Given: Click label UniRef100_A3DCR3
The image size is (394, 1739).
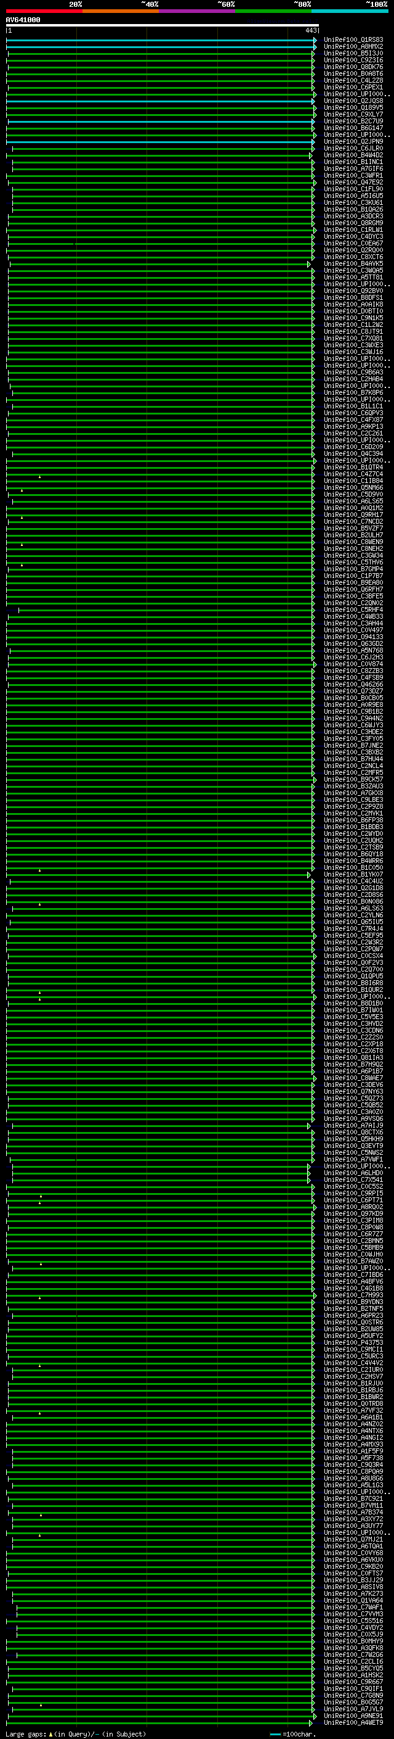Looking at the screenshot, I should [x=353, y=216].
